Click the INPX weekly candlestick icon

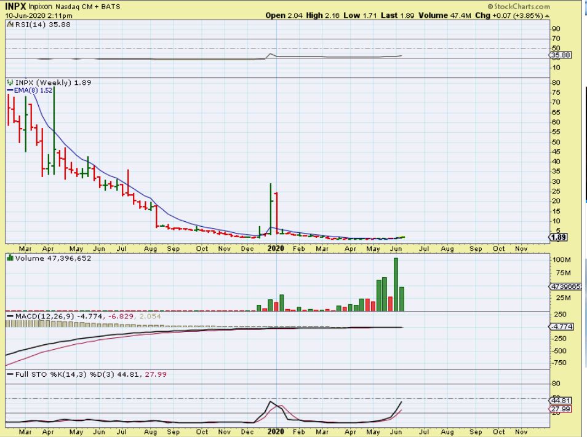(9, 82)
